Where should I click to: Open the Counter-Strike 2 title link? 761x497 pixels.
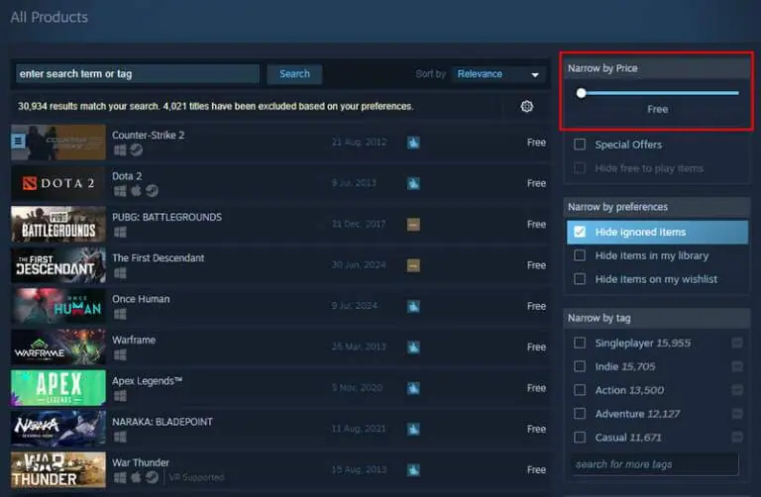tap(148, 136)
